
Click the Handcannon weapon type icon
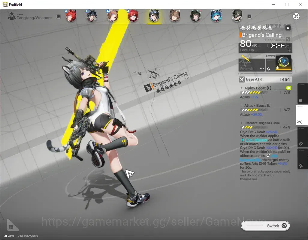(288, 40)
